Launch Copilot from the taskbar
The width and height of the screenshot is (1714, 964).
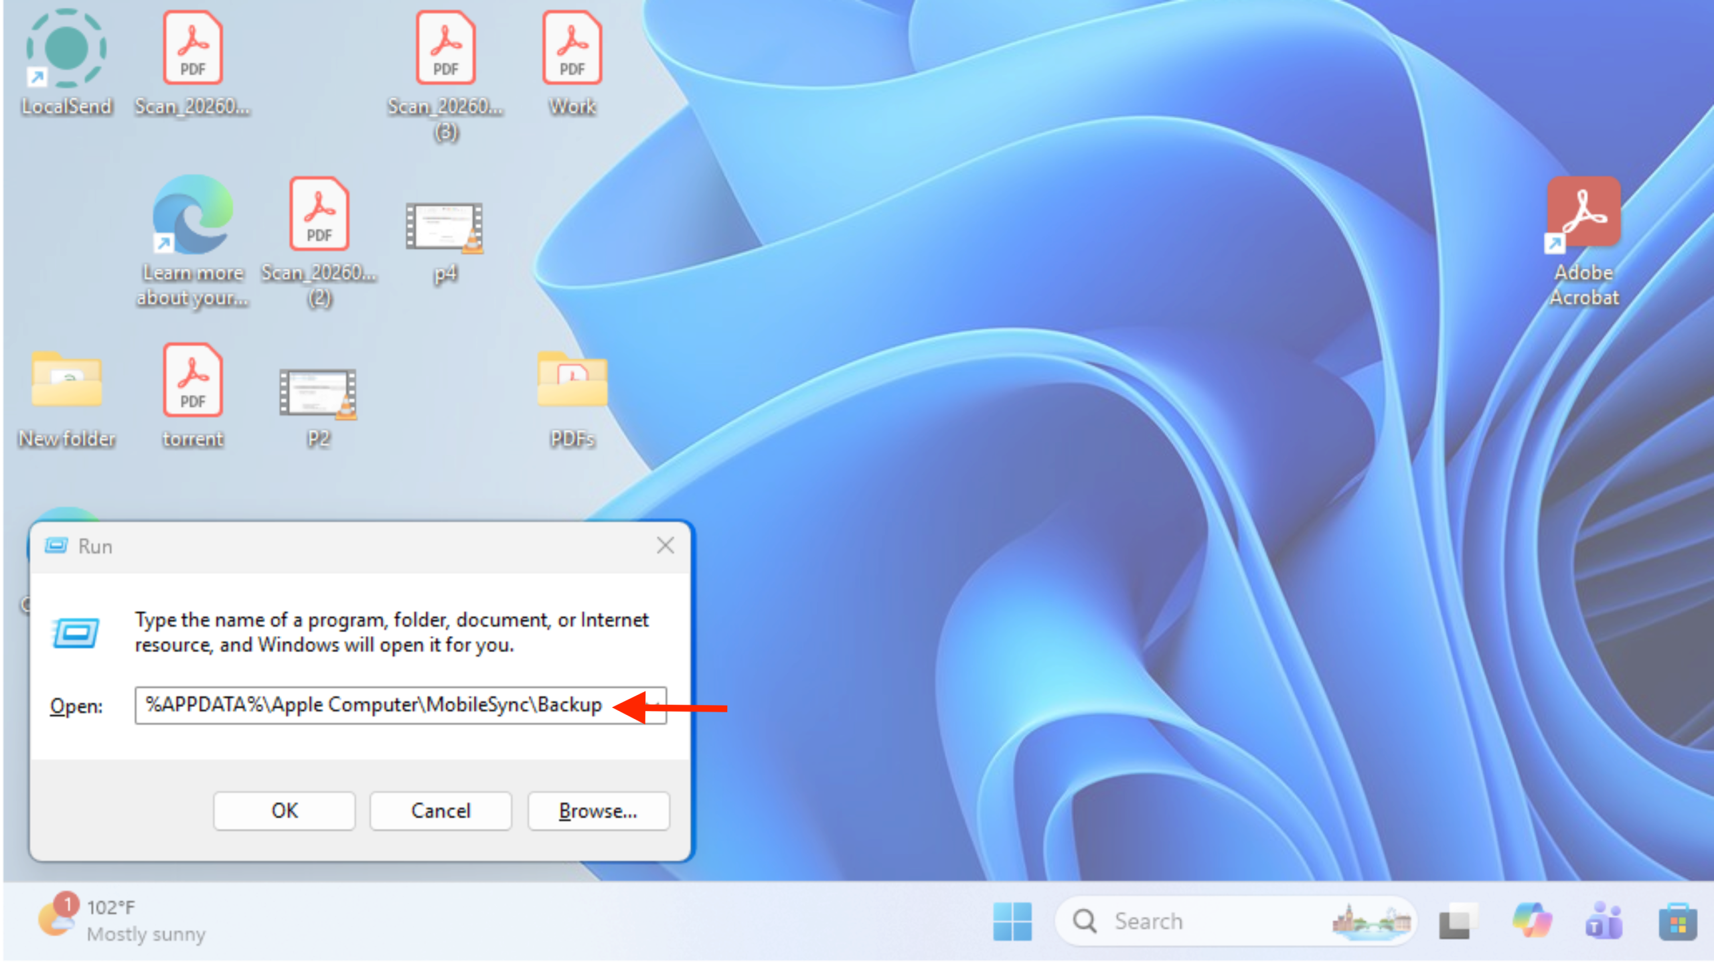pos(1532,920)
